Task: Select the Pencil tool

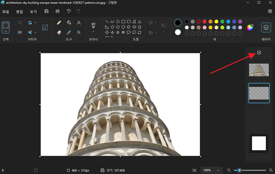Action: click(59, 22)
